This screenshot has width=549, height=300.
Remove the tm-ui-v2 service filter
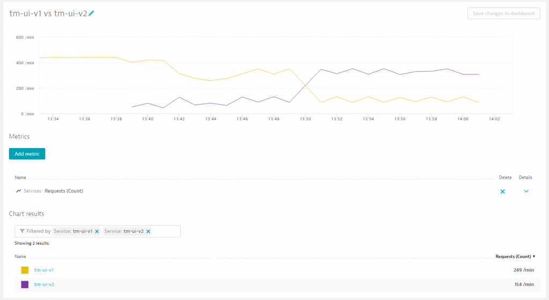pos(148,231)
